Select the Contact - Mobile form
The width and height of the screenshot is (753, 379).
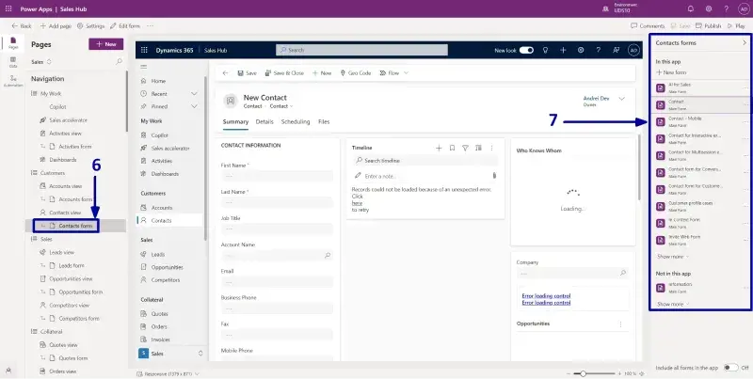(700, 122)
